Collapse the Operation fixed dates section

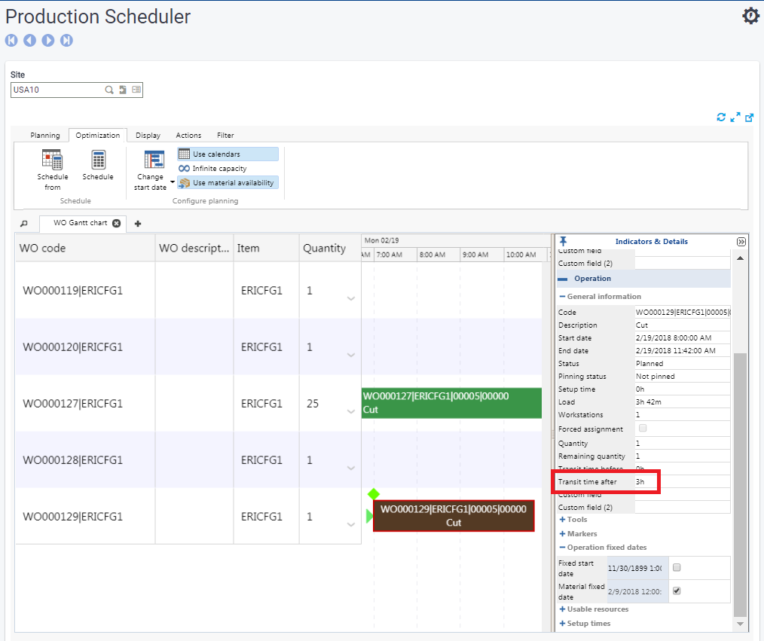coord(563,548)
